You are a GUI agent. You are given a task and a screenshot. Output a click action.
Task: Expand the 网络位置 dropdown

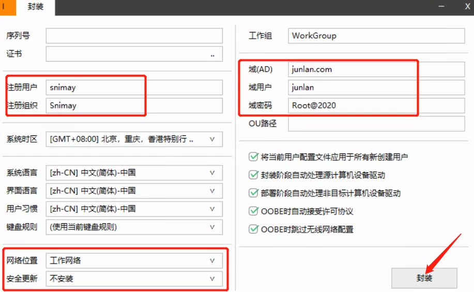[x=212, y=260]
